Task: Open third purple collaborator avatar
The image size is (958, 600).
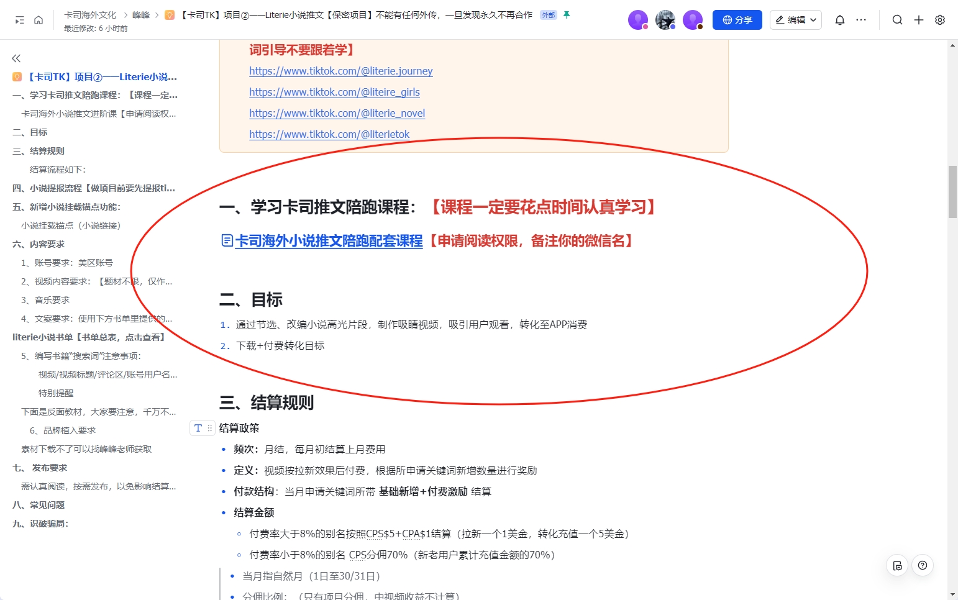Action: point(693,20)
